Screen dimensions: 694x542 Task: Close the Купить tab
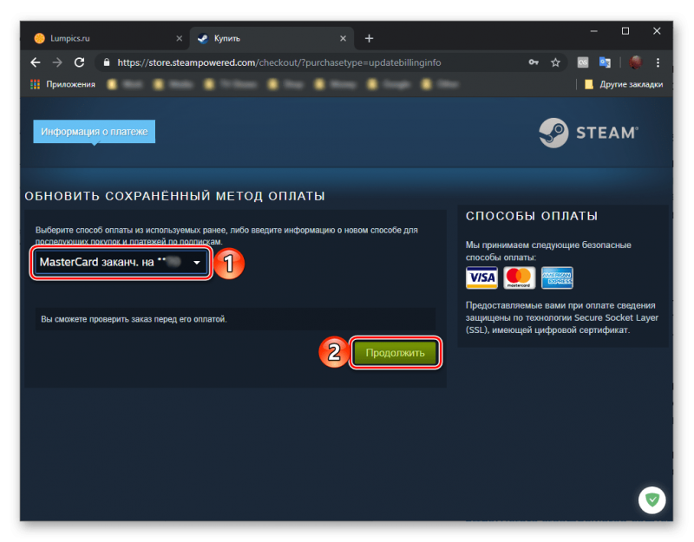pyautogui.click(x=343, y=38)
